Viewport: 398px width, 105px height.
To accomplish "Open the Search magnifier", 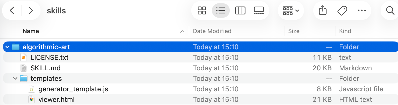I will pos(390,10).
